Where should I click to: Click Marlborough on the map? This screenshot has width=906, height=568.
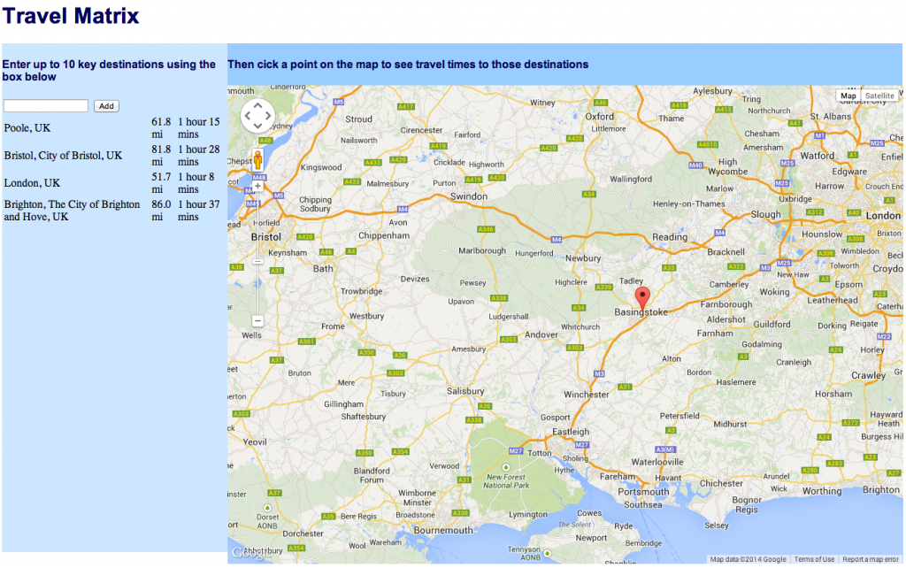482,250
